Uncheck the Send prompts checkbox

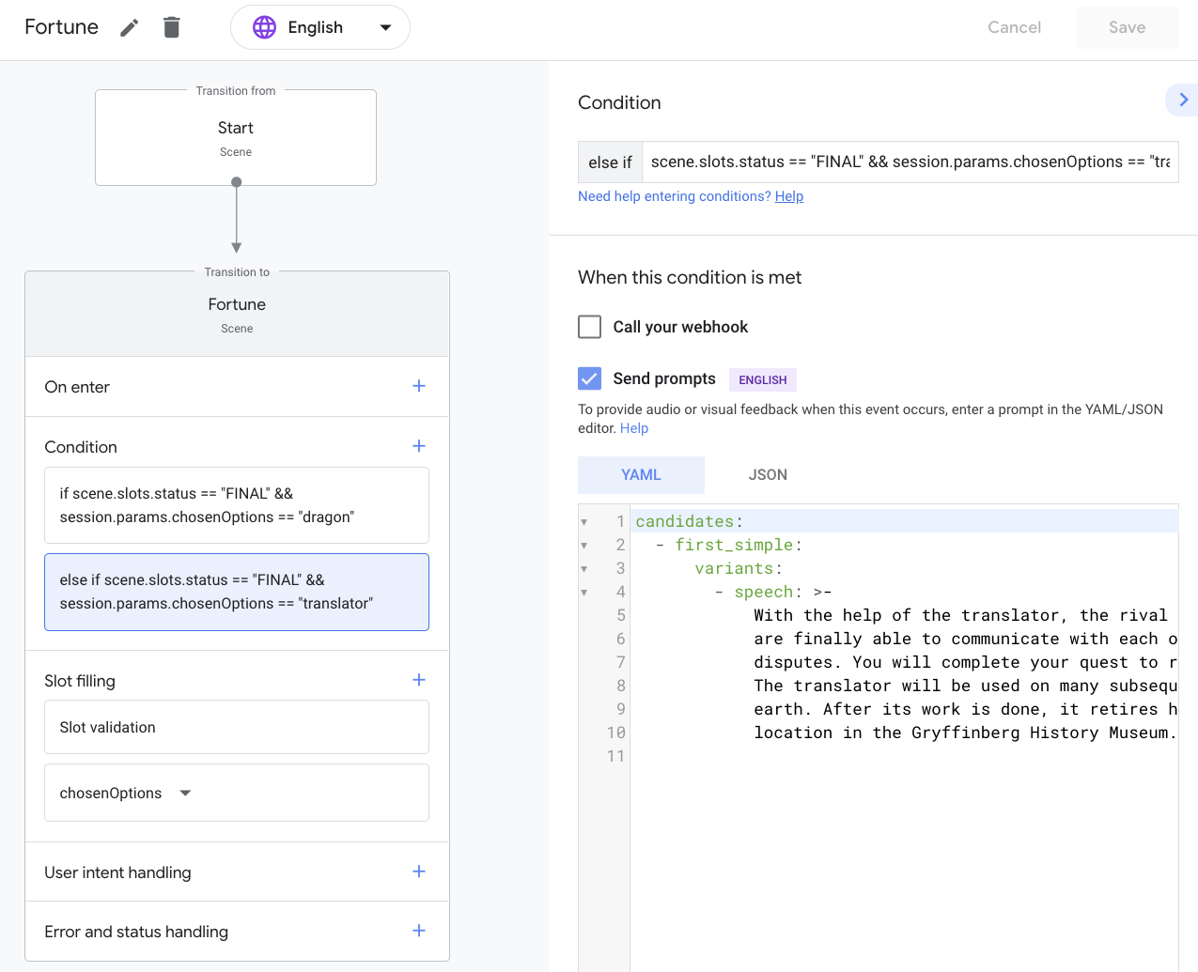point(590,378)
